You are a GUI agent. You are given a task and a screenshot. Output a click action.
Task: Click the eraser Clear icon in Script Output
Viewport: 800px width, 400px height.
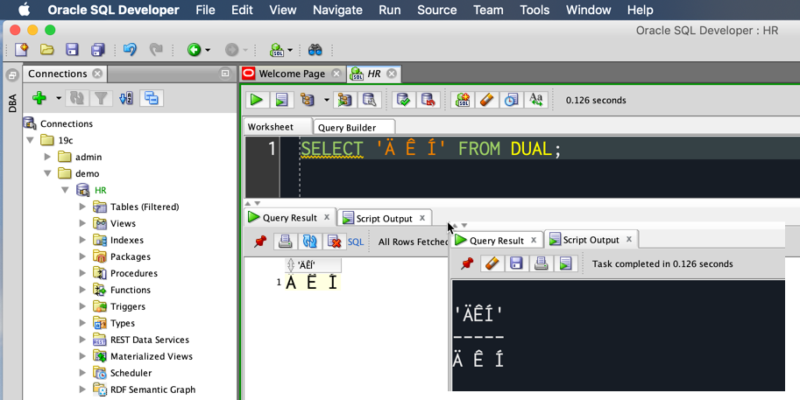pos(492,263)
